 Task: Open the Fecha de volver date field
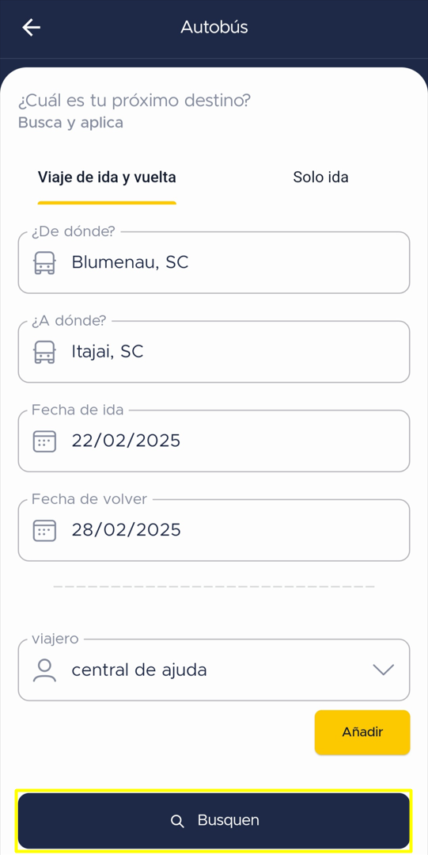coord(214,530)
